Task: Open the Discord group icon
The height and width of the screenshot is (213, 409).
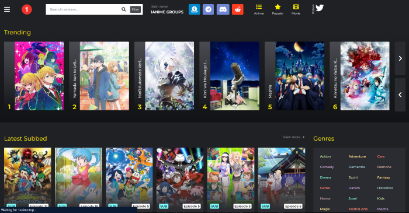Action: [223, 9]
